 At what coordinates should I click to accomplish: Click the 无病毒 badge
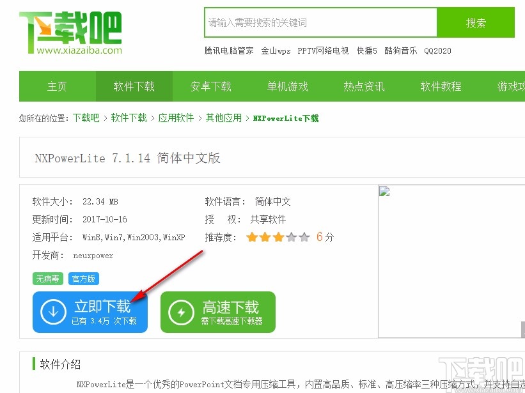point(48,279)
